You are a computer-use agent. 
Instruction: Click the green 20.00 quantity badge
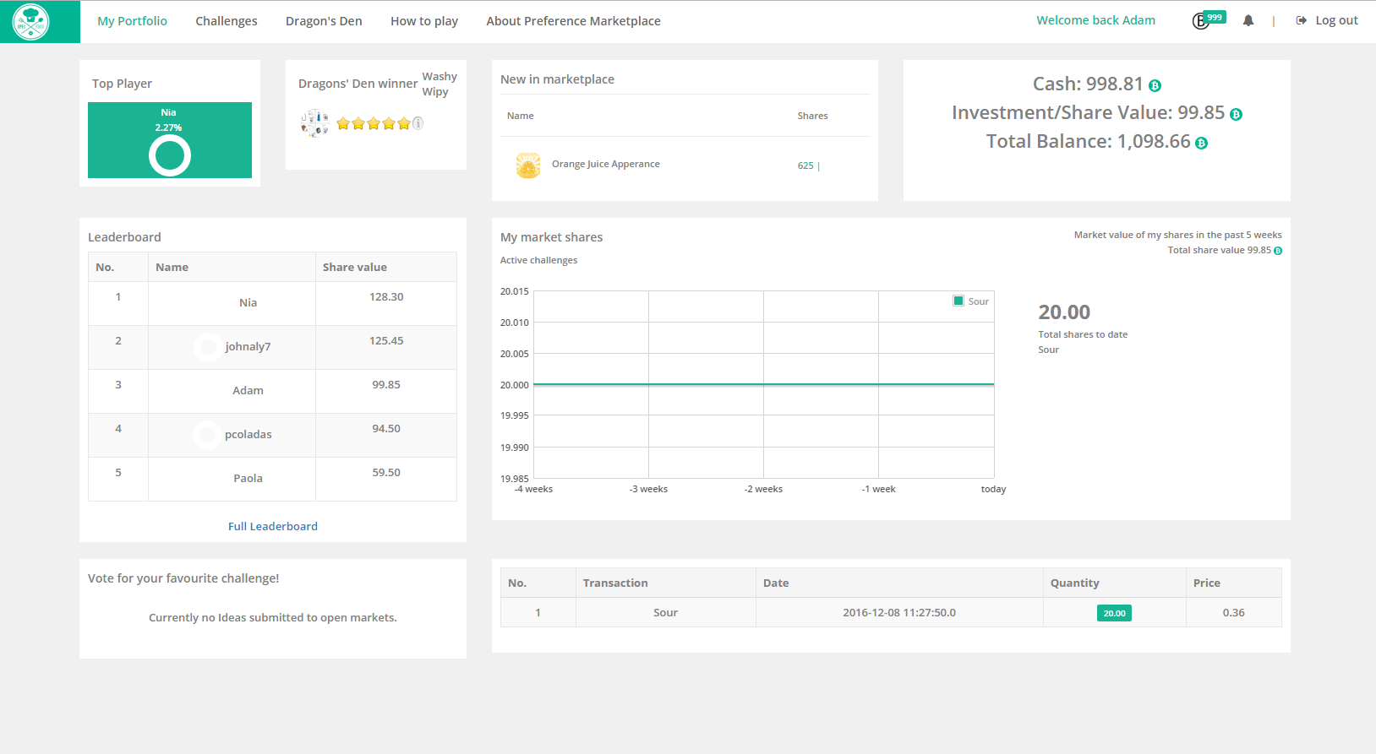point(1114,613)
